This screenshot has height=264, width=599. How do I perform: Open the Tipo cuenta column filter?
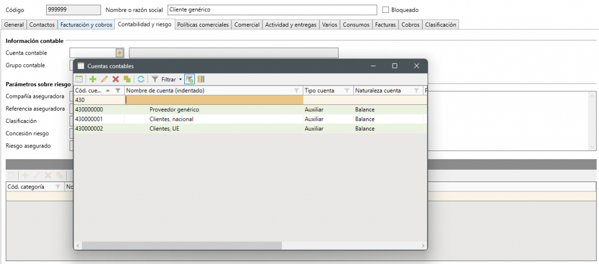point(347,91)
